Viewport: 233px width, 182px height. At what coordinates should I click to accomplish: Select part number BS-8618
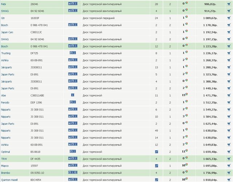pyautogui.click(x=35, y=152)
